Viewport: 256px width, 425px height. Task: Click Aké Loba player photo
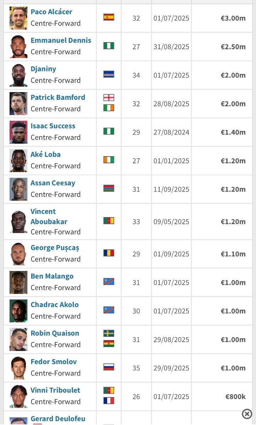click(18, 160)
